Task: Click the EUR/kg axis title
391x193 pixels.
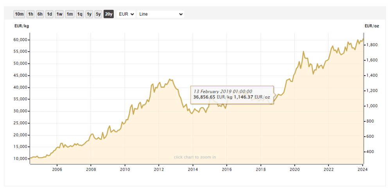Action: pyautogui.click(x=22, y=26)
